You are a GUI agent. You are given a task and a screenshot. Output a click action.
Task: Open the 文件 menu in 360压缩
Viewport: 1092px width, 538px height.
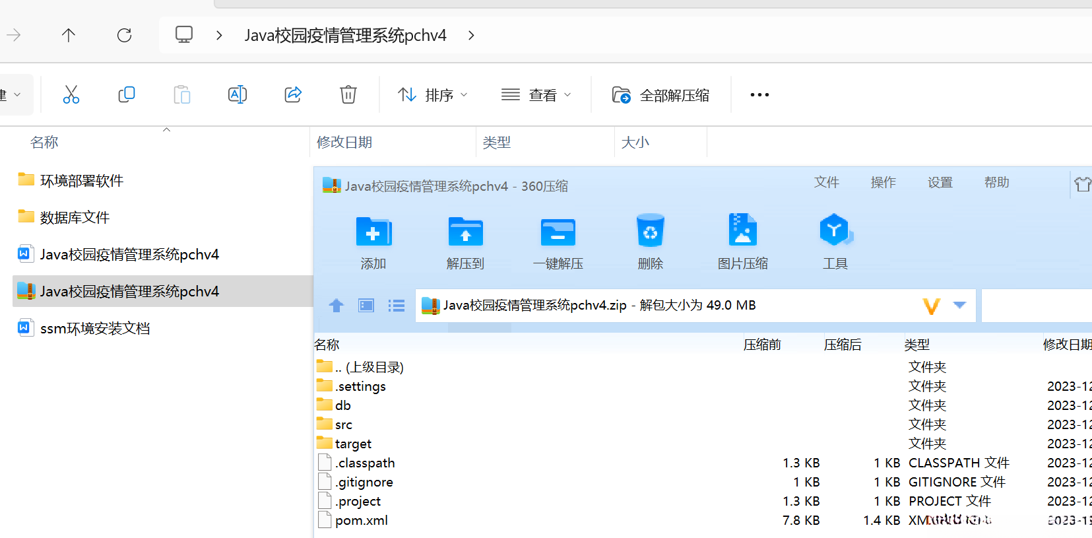coord(826,182)
